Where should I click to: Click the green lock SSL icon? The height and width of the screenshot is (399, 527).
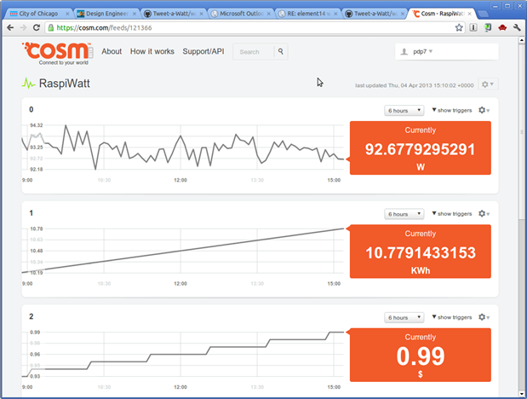pos(51,27)
